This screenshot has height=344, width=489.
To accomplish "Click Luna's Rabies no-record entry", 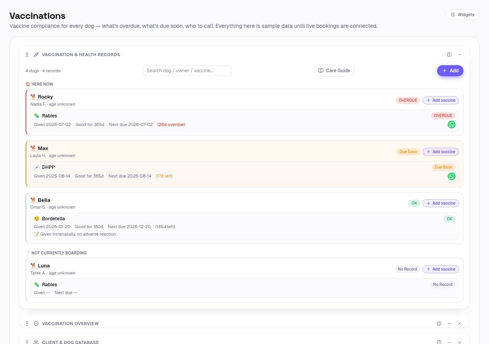I will click(244, 288).
